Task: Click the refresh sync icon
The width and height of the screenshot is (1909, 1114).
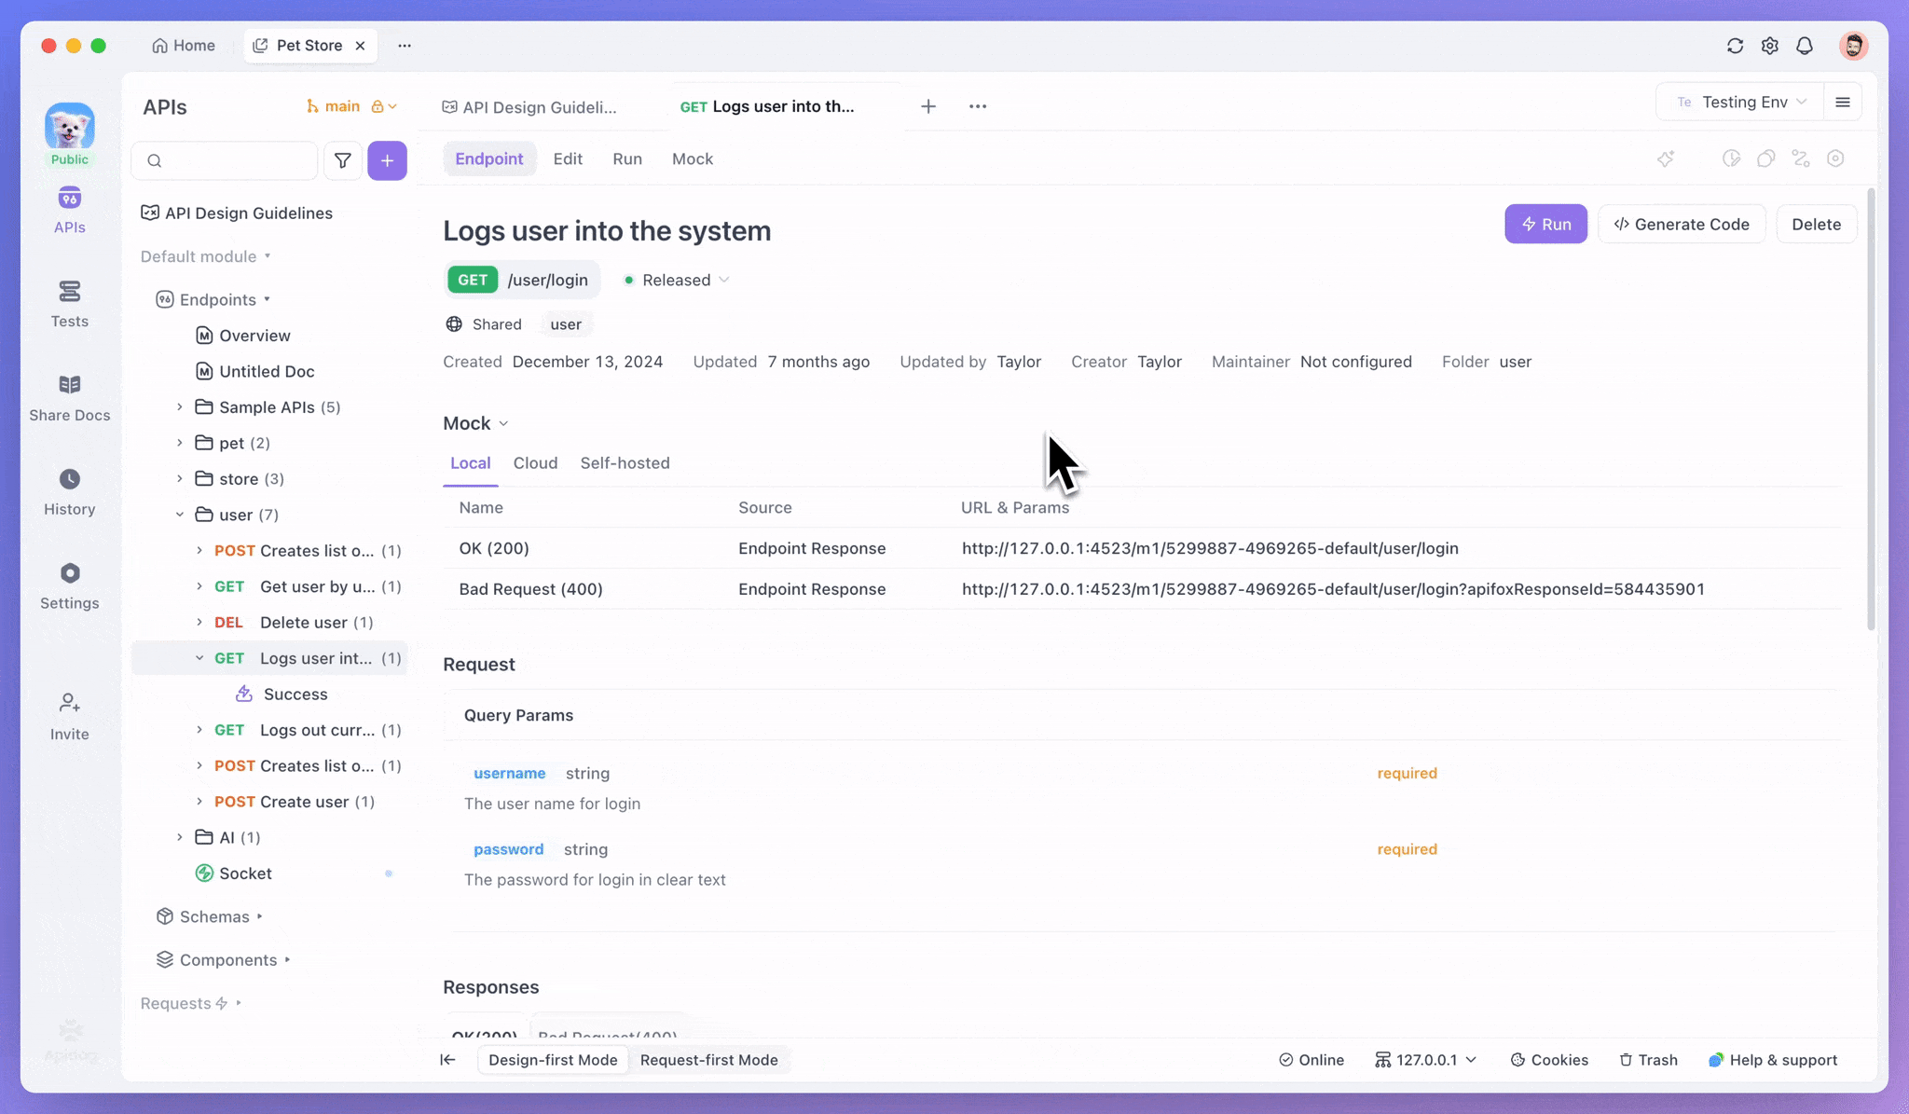Action: 1735,46
